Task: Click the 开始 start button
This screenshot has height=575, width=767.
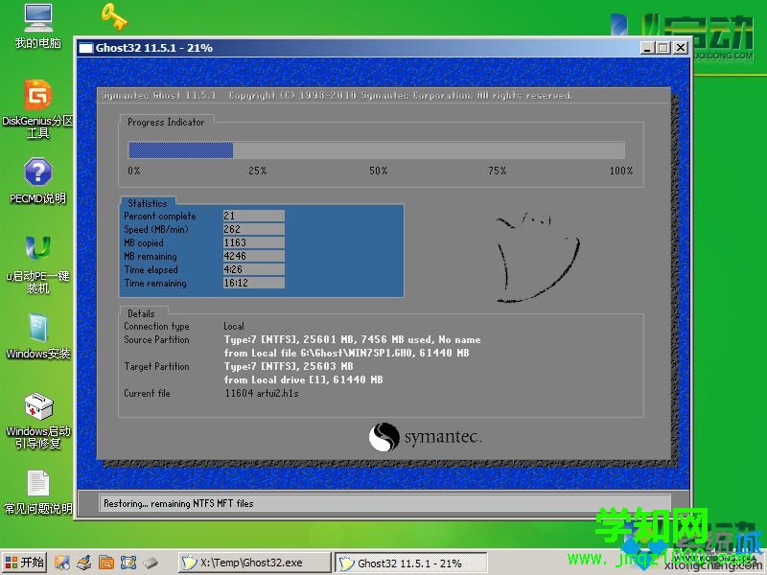Action: click(25, 563)
